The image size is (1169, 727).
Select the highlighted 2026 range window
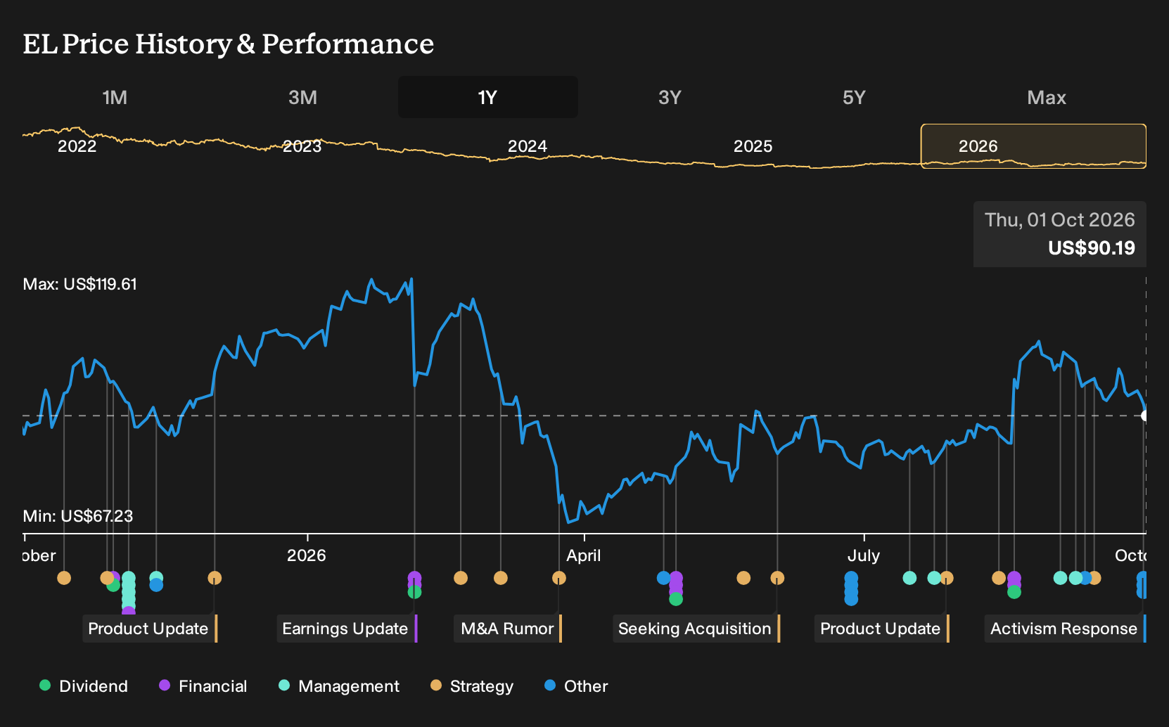tap(1033, 146)
